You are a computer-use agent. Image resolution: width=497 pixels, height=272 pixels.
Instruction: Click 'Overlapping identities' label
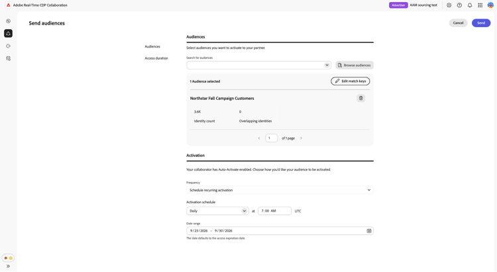(255, 121)
